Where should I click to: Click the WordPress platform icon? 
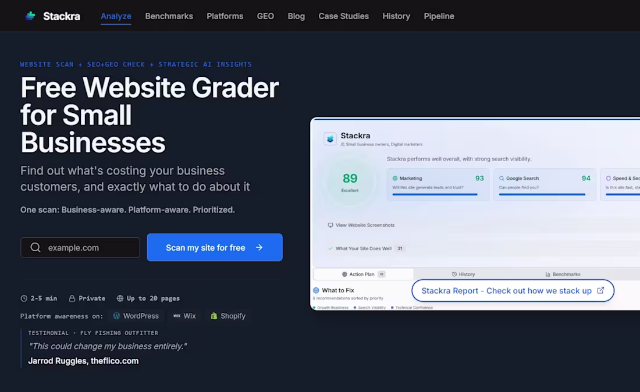(x=116, y=316)
